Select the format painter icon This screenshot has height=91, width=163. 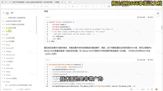[x=42, y=6]
